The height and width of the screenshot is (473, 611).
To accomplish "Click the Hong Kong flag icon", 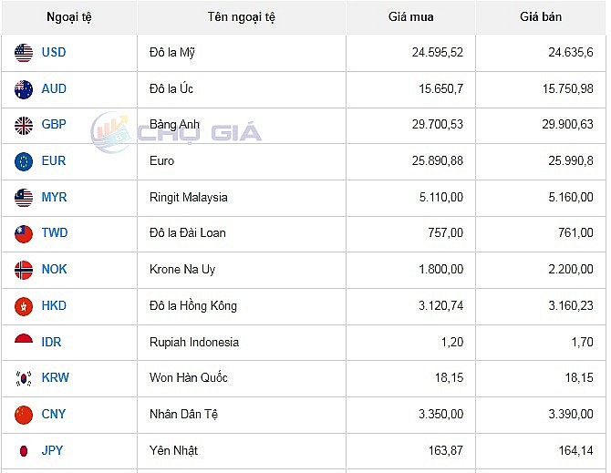I will coord(24,306).
